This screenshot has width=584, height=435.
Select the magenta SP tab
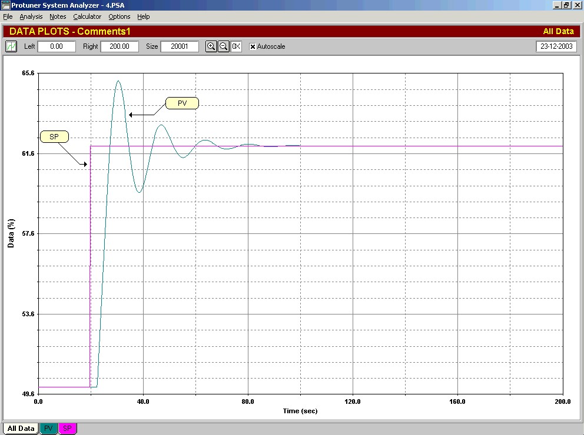67,429
